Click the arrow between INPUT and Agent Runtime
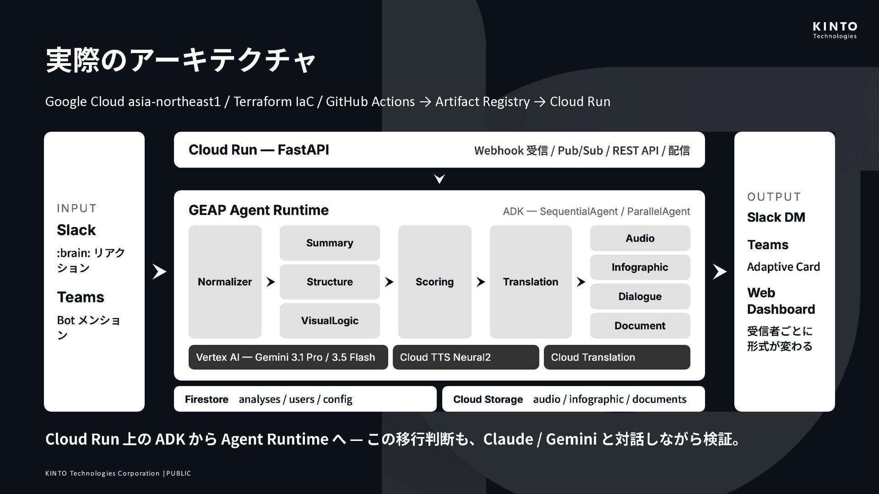The image size is (879, 494). pyautogui.click(x=159, y=272)
